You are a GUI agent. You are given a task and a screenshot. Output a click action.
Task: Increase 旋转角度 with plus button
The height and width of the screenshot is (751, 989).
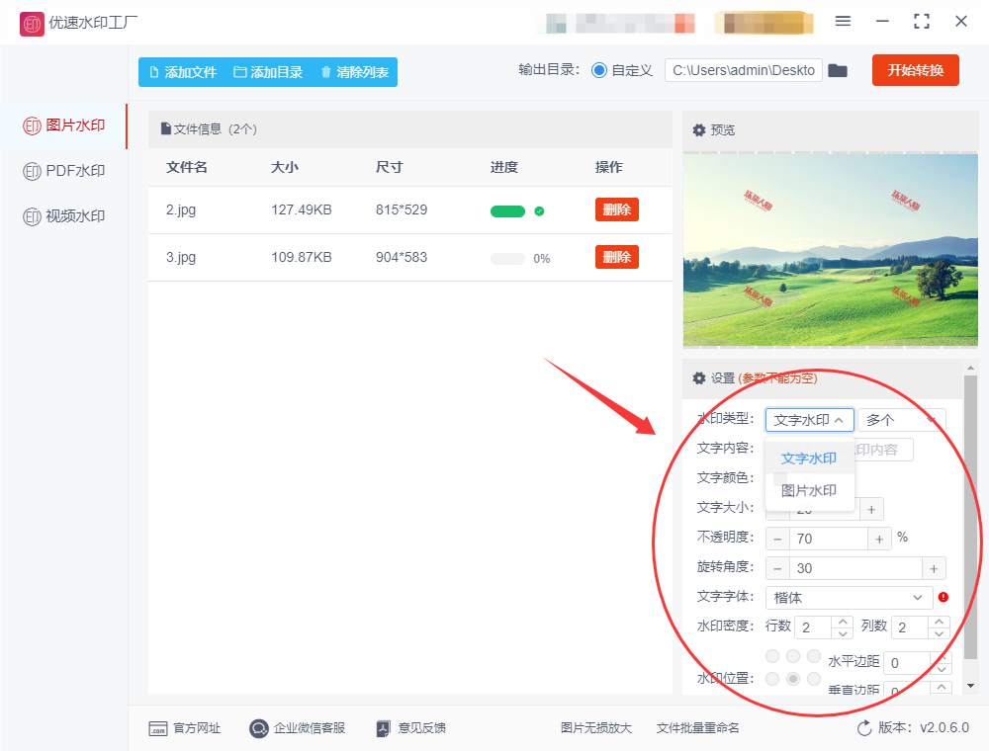pos(935,568)
